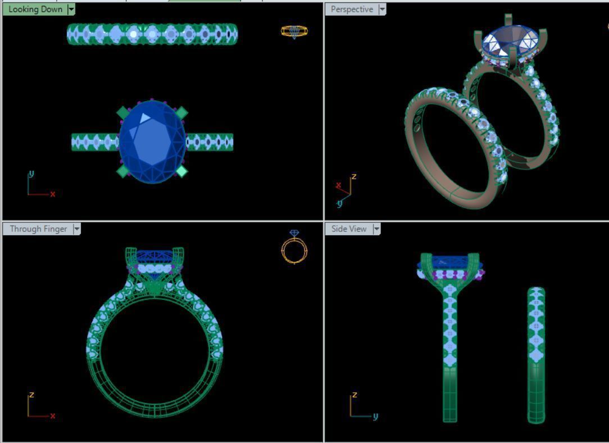Select the center gemstone in Perspective view
The height and width of the screenshot is (443, 609).
(x=510, y=41)
